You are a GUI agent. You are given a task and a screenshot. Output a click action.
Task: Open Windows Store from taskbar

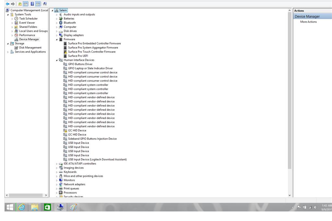pos(47,207)
